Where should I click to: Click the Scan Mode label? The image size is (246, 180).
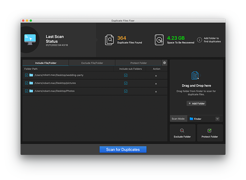(178, 119)
